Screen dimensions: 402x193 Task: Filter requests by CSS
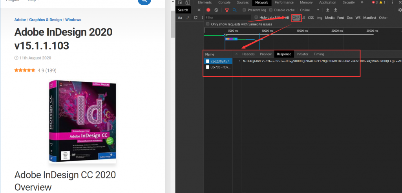311,18
